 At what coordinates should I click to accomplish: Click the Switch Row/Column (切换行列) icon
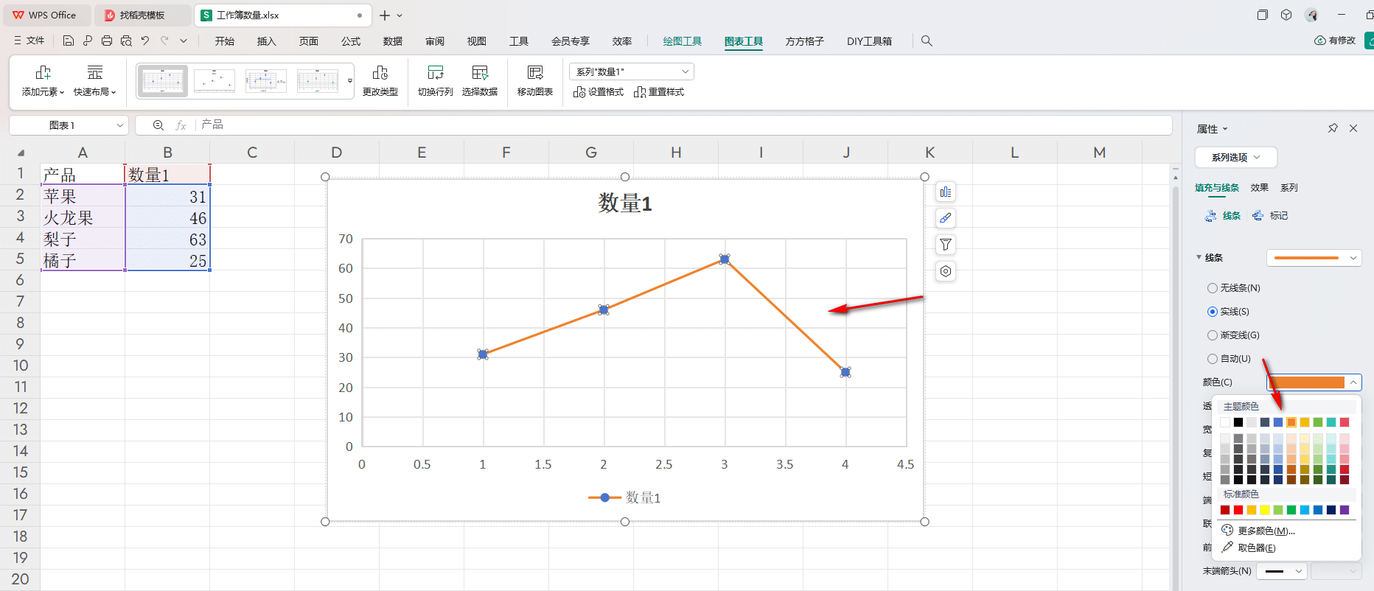coord(436,72)
